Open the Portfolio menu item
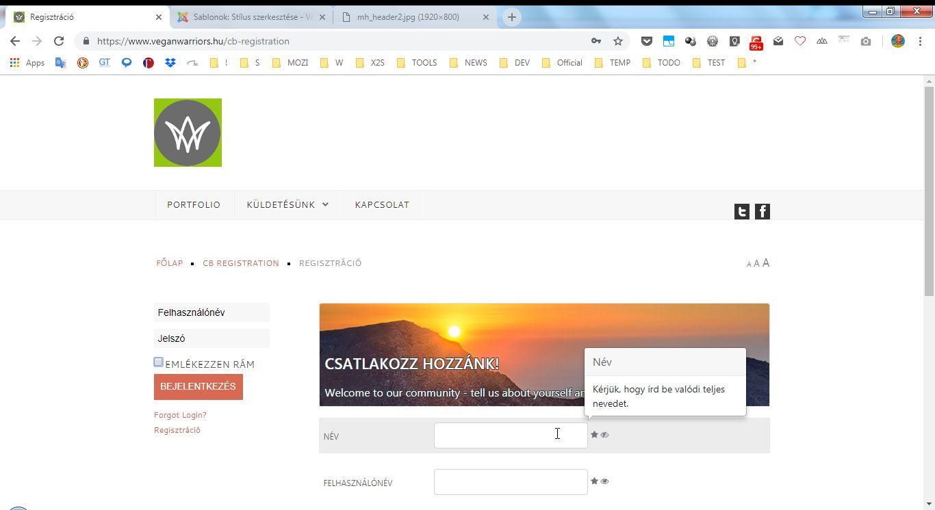 pyautogui.click(x=194, y=204)
